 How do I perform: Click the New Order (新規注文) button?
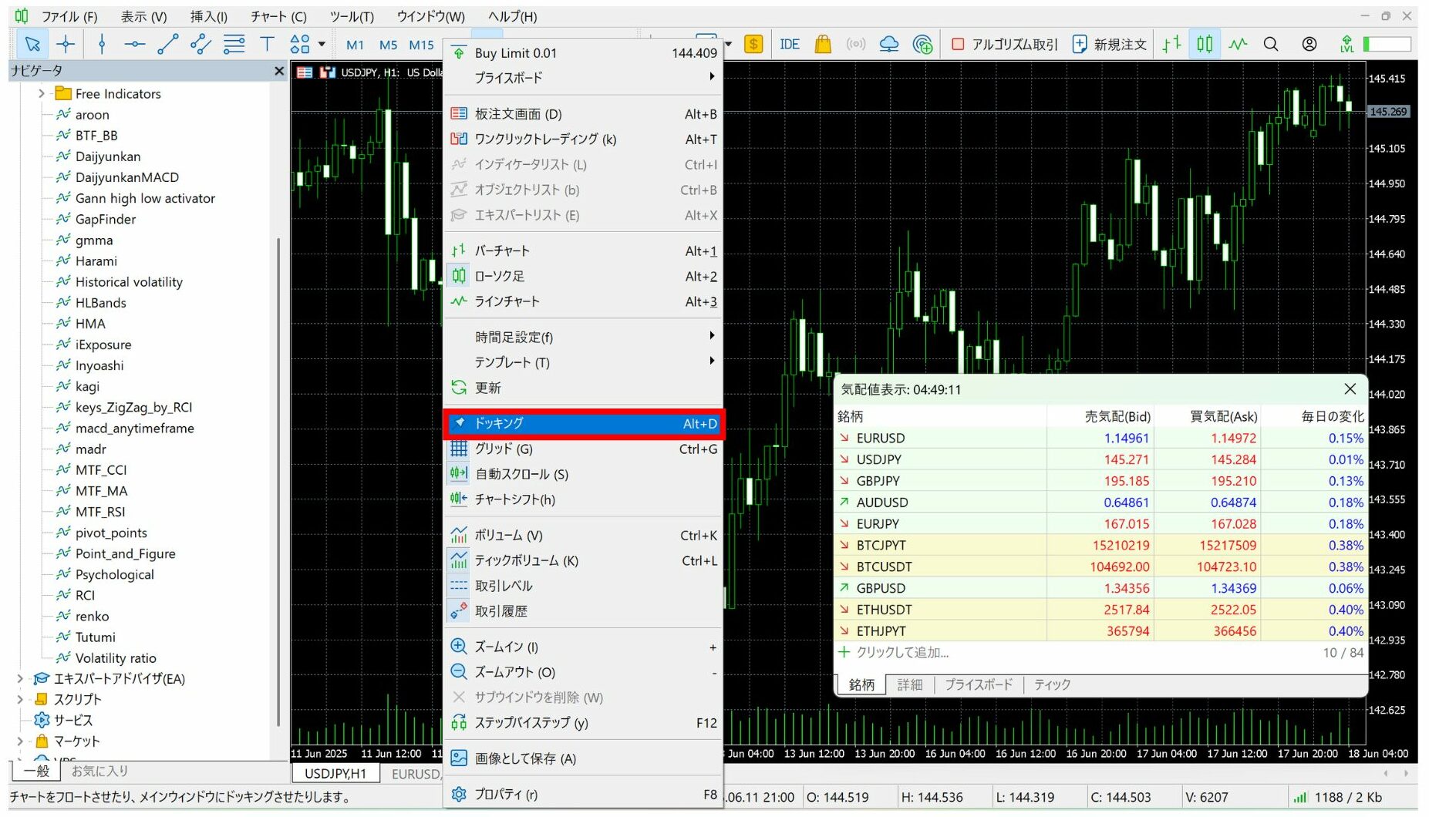[1110, 44]
